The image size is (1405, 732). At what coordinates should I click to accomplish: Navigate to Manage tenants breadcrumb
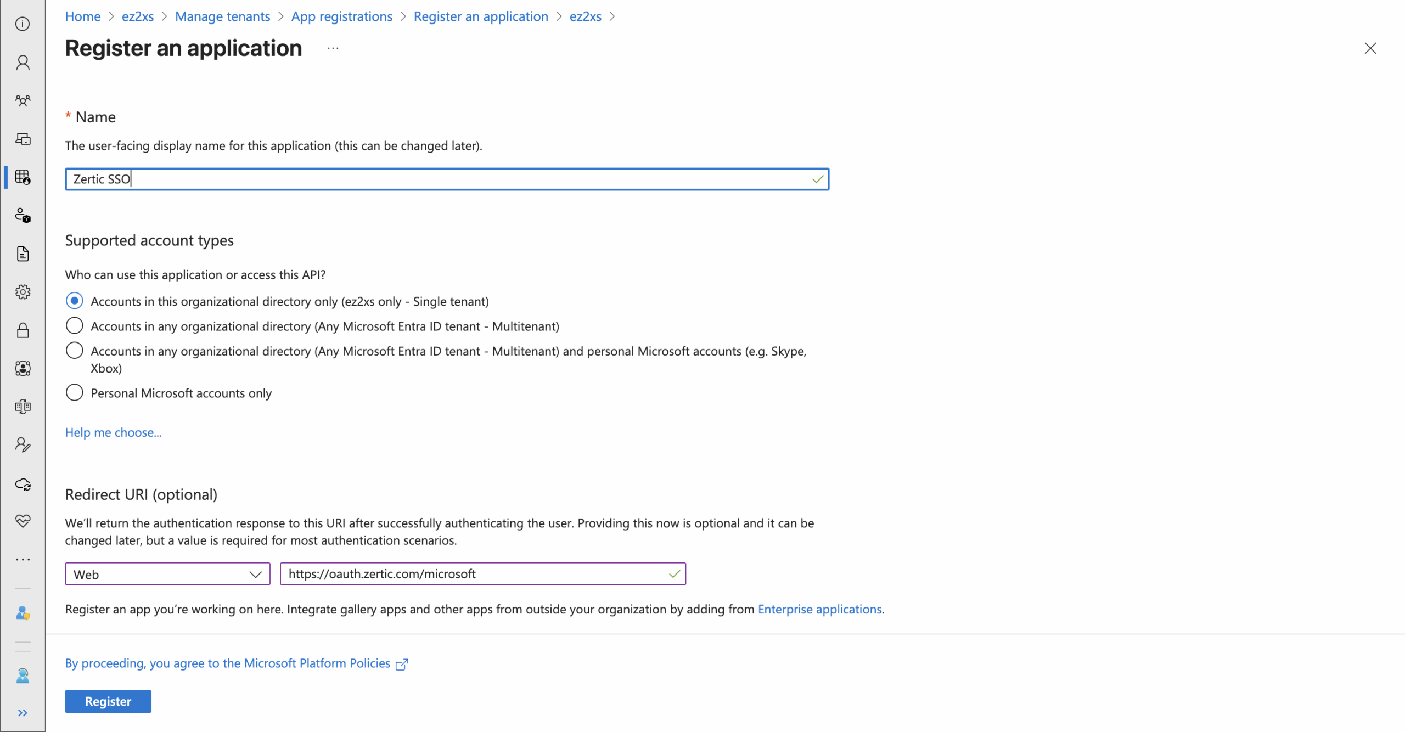point(222,16)
